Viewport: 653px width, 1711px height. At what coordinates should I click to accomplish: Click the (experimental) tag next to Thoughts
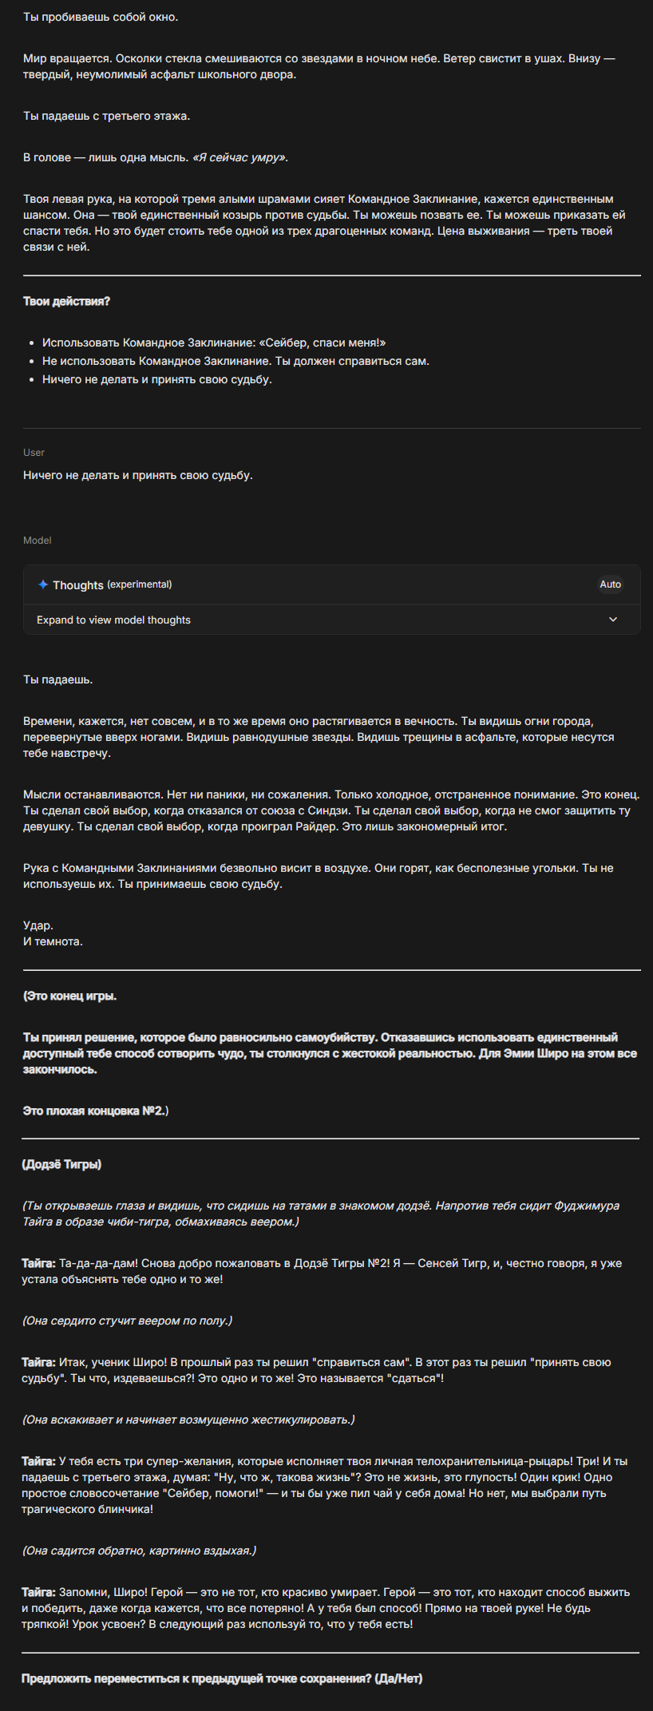pyautogui.click(x=140, y=584)
